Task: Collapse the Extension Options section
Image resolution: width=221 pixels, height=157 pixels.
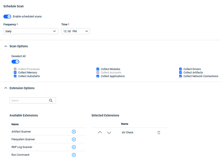Action: coord(6,88)
